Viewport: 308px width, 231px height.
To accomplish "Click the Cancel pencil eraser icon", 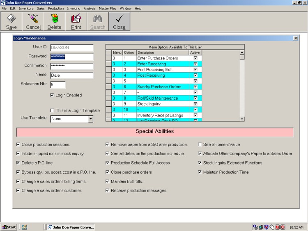I will [x=33, y=18].
